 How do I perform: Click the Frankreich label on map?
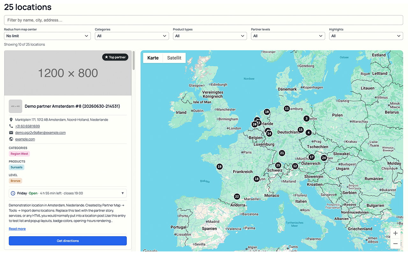tap(243, 171)
